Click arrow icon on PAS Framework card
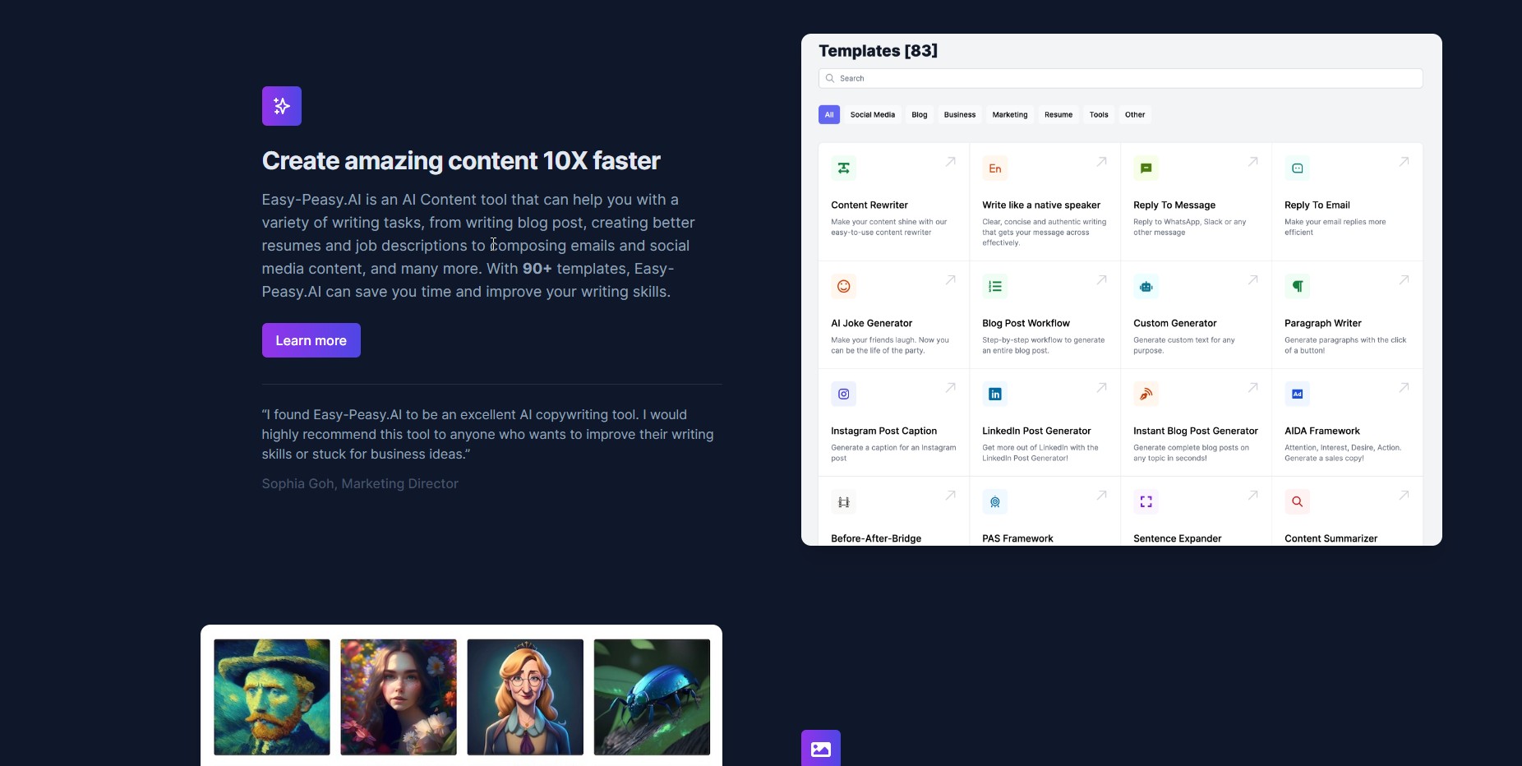Screen dimensions: 1522x766 click(x=1101, y=496)
